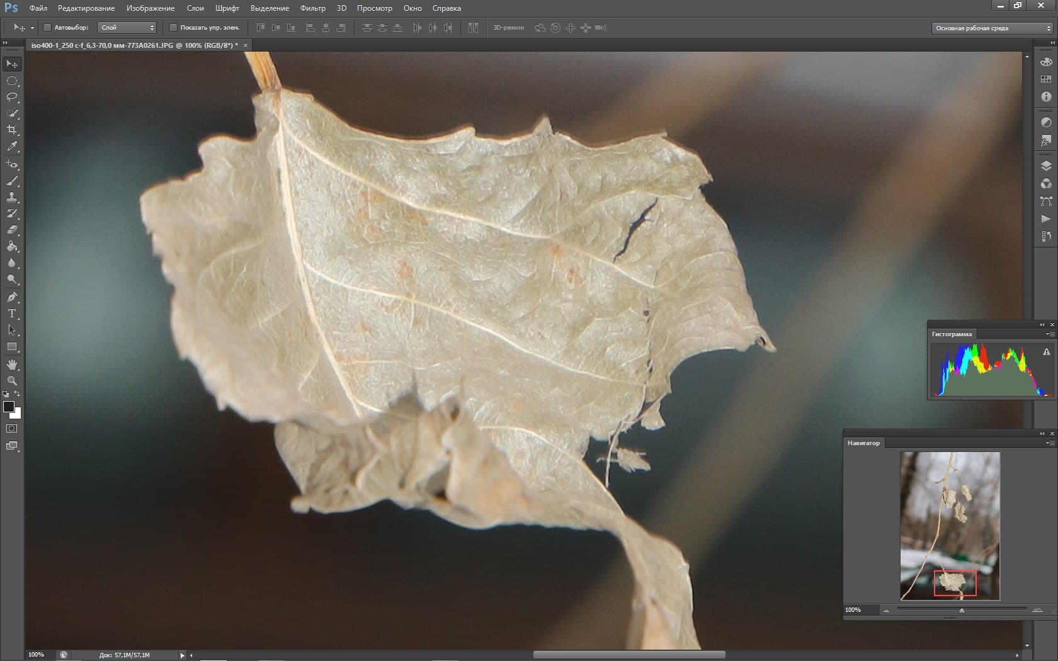Open the Навигатор panel options menu

click(1050, 443)
